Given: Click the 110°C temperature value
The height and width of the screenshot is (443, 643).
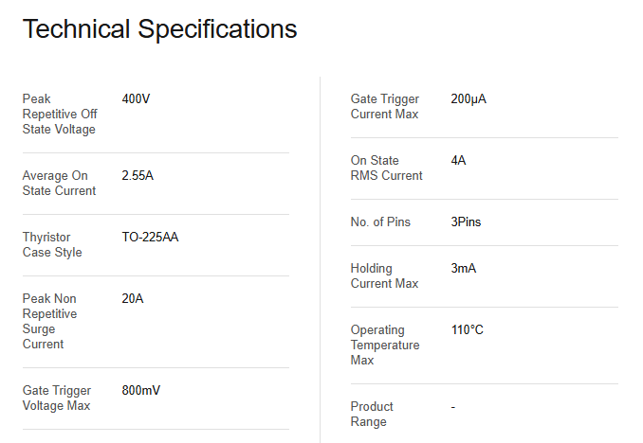Looking at the screenshot, I should click(x=468, y=329).
